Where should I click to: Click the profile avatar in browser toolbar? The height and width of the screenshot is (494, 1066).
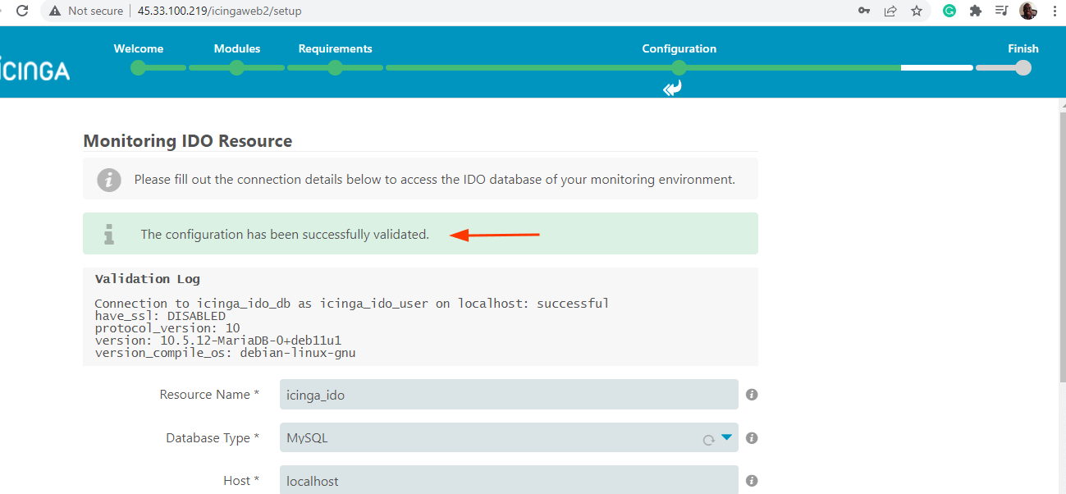pos(1027,11)
